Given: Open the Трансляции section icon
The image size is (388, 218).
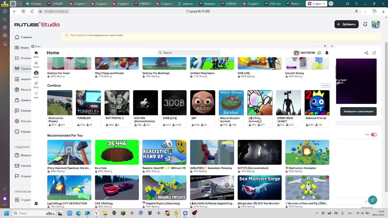Looking at the screenshot, I should pos(17,68).
